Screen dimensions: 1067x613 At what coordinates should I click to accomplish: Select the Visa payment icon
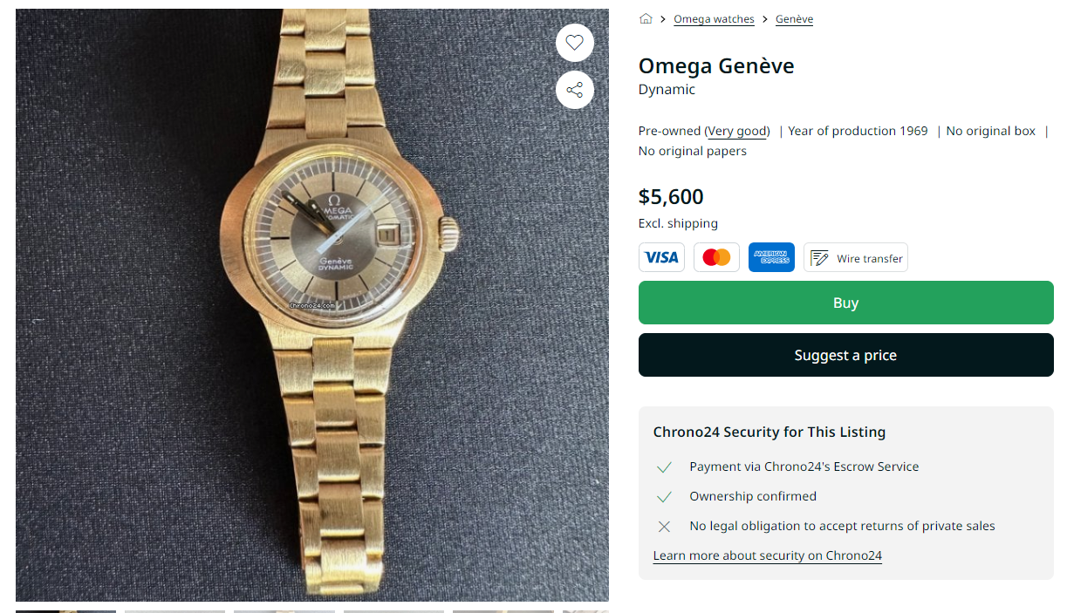pos(661,257)
